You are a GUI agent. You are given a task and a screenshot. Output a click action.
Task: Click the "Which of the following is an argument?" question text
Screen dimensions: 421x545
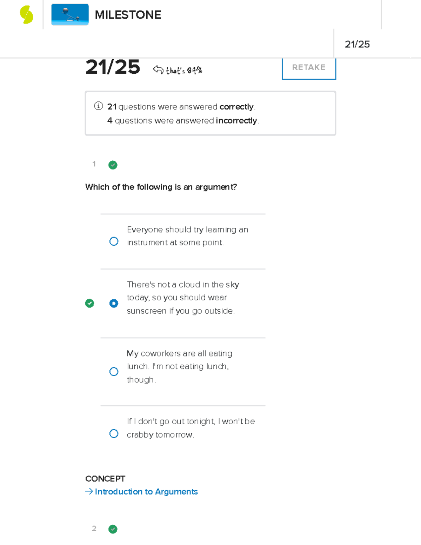tap(161, 187)
